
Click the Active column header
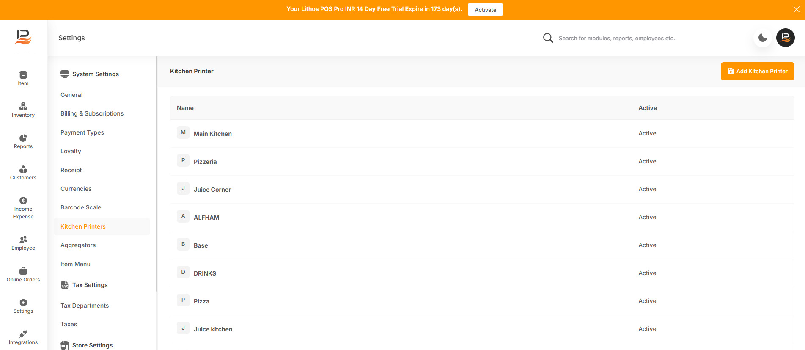tap(648, 108)
